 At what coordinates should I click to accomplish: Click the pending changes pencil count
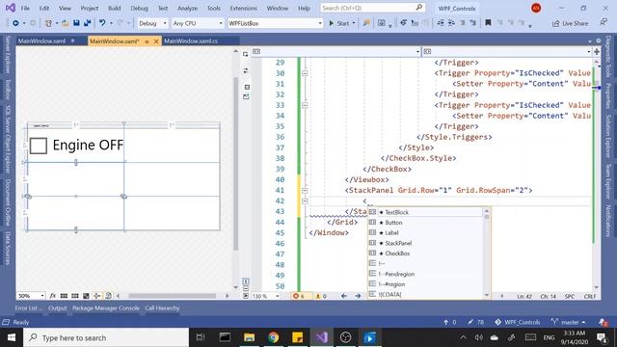click(475, 322)
